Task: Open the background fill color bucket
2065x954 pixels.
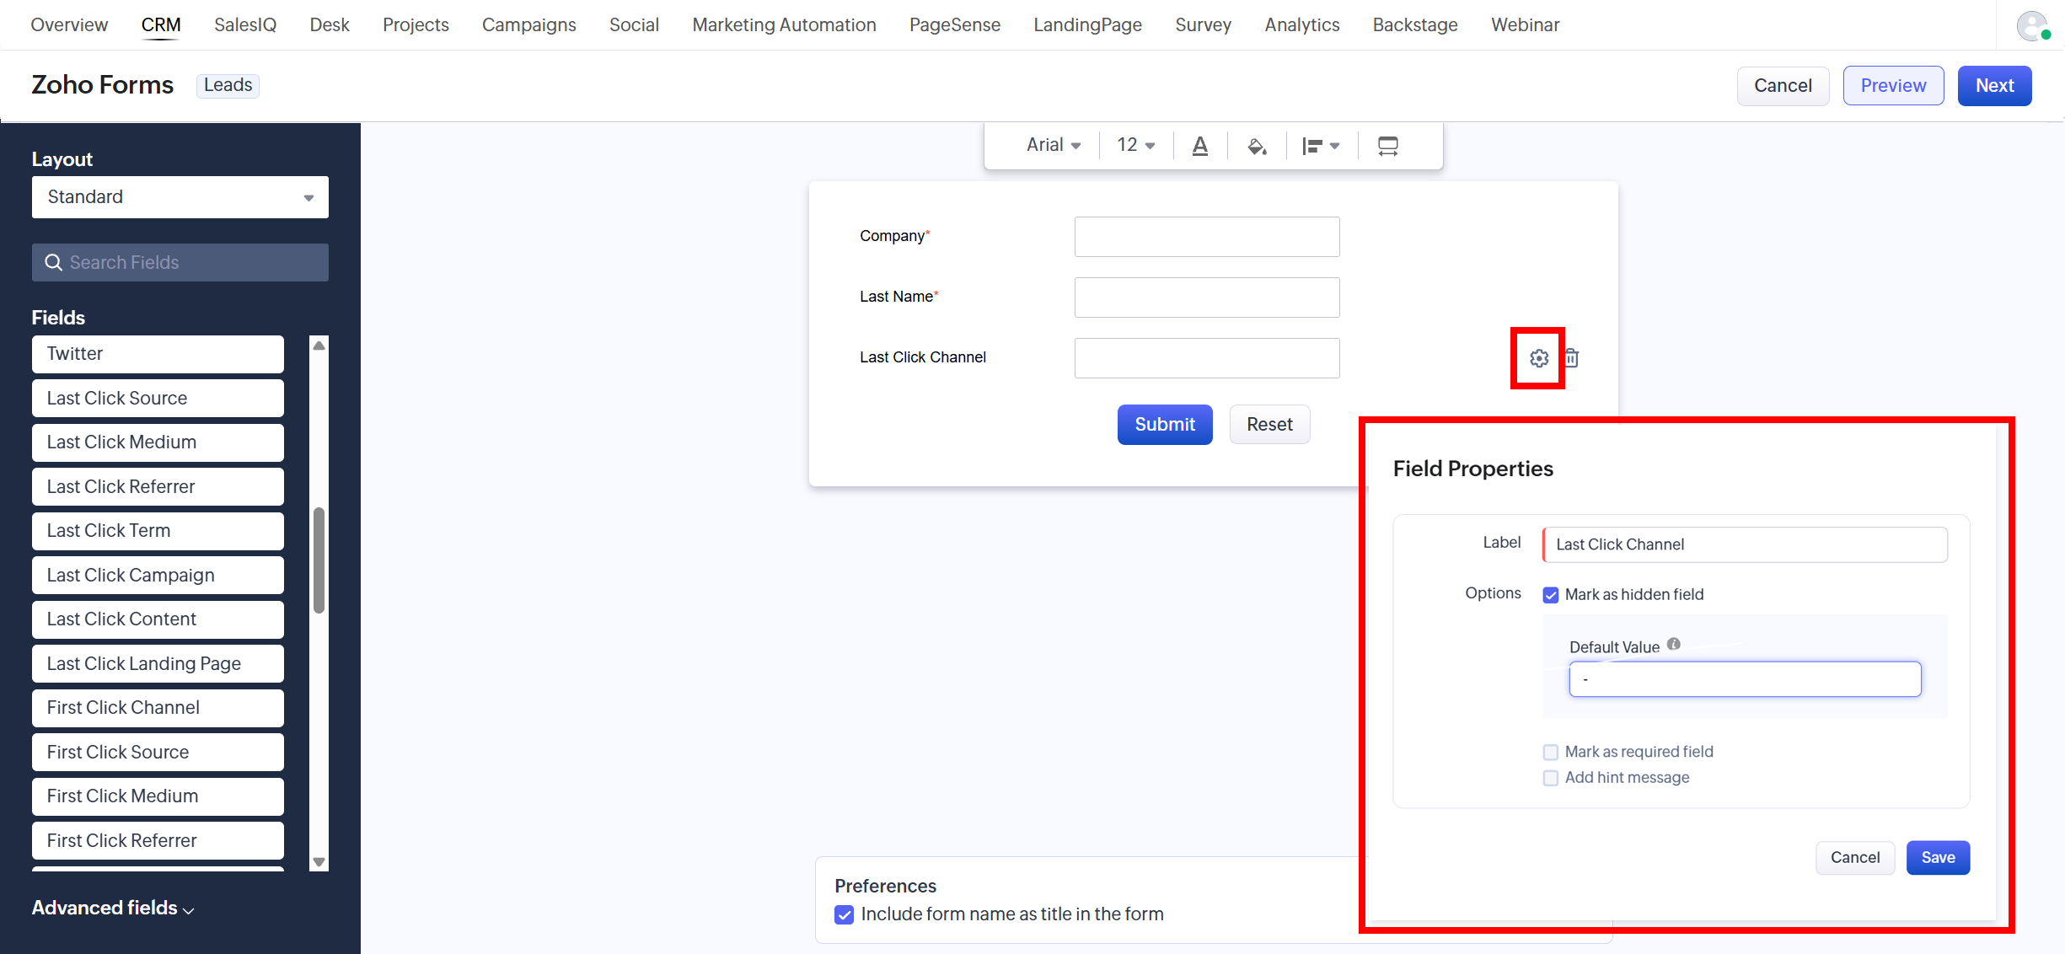Action: (x=1257, y=146)
